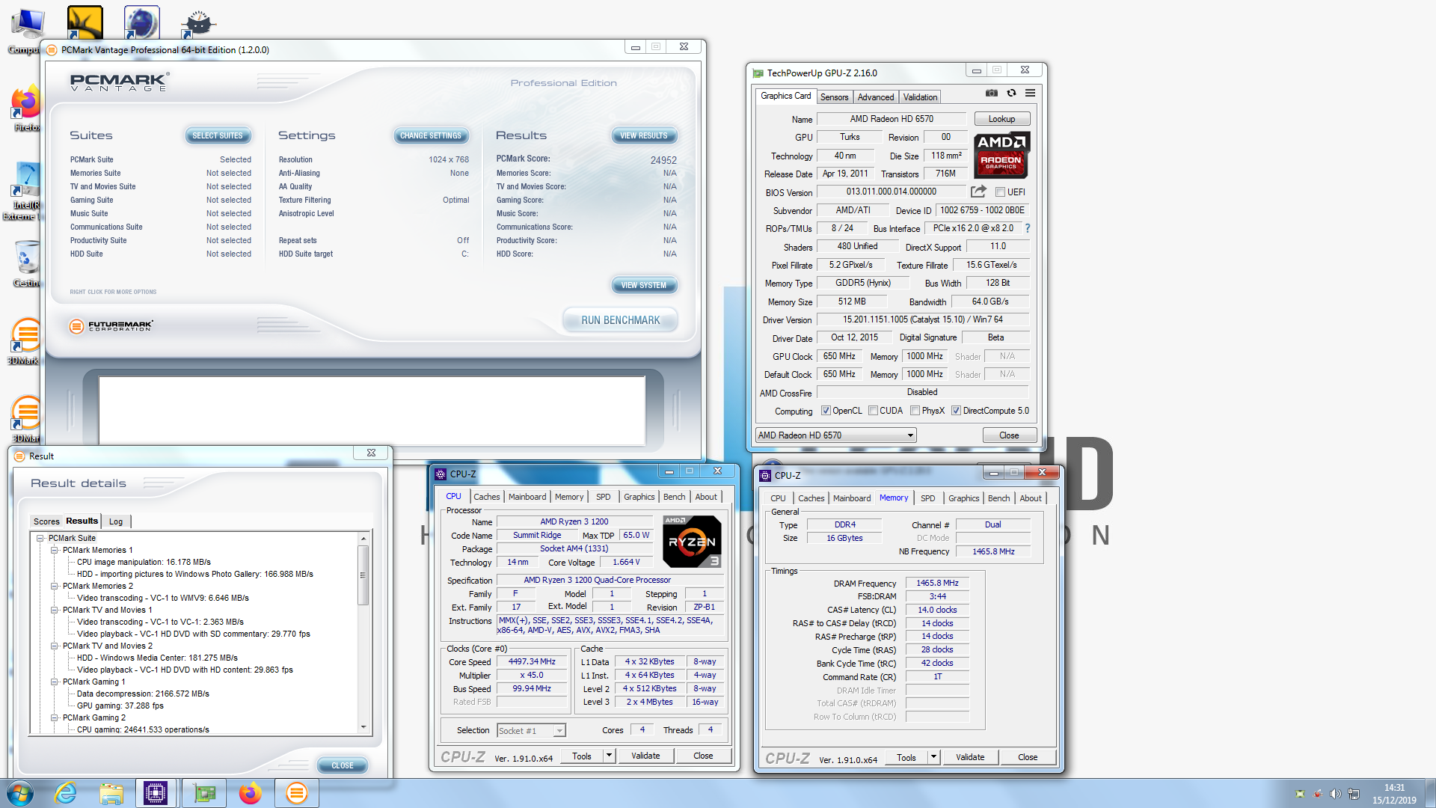
Task: Click the Close button in GPU-Z
Action: click(x=1009, y=435)
